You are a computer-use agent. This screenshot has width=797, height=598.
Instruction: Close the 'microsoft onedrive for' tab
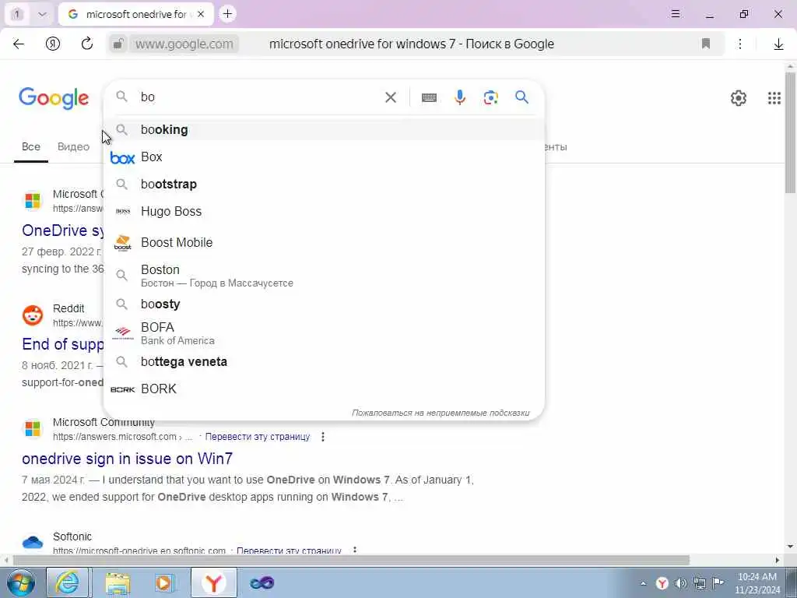click(x=201, y=14)
